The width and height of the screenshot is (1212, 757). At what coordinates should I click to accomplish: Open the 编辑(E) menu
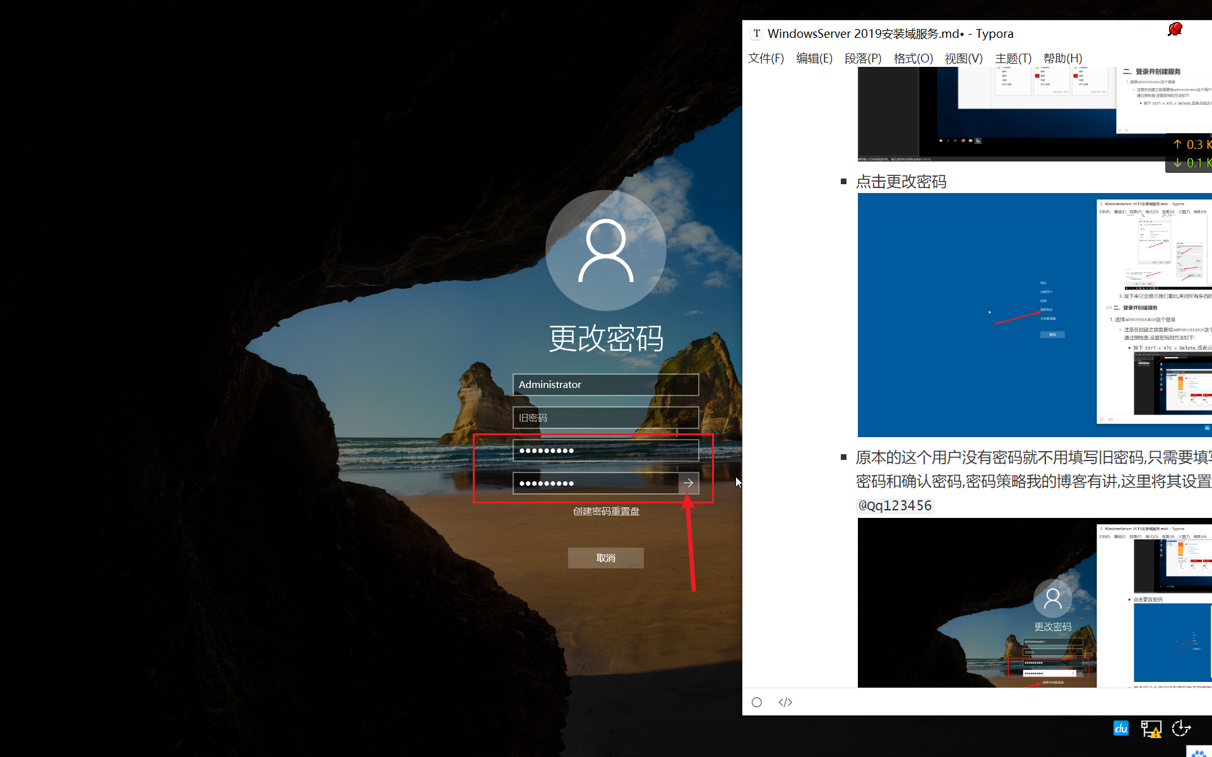click(814, 59)
